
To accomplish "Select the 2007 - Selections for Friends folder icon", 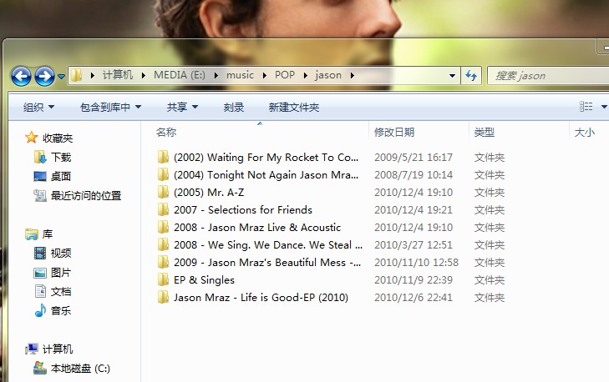I will 163,209.
